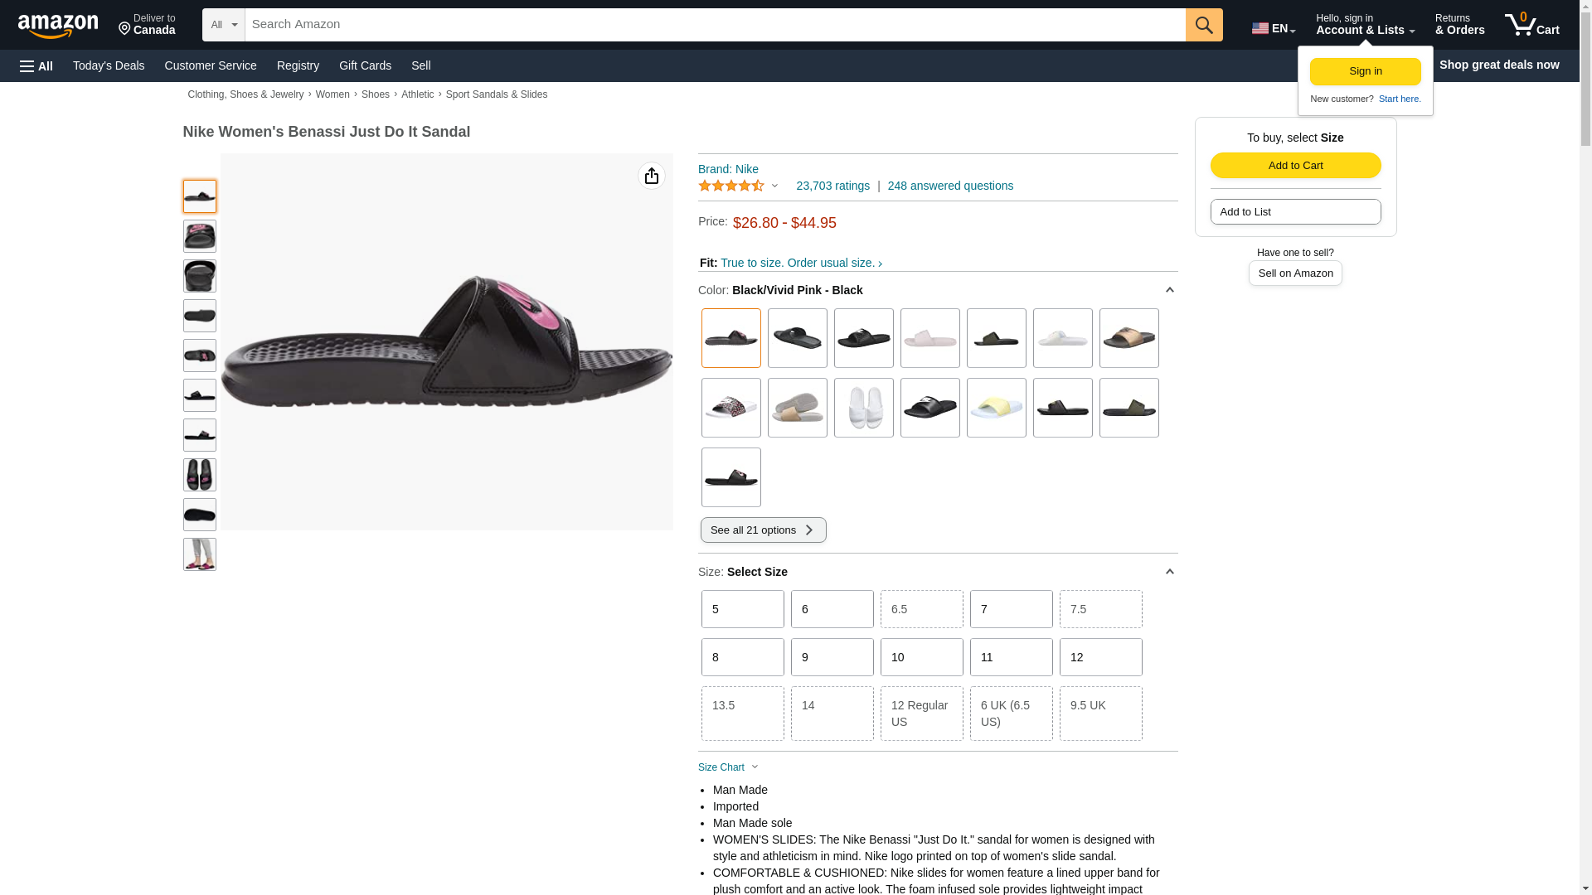
Task: Open the All hamburger menu
Action: pyautogui.click(x=36, y=66)
